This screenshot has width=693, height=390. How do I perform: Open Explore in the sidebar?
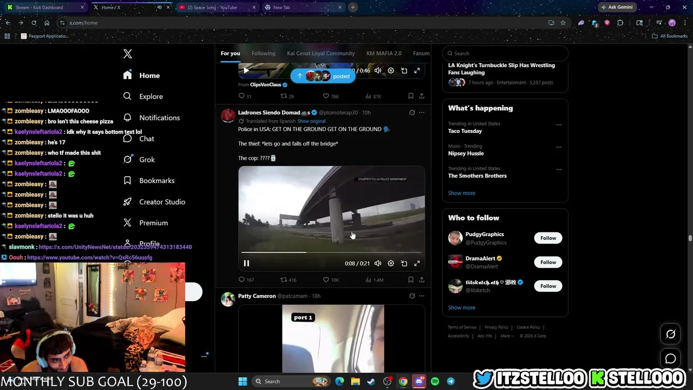click(143, 96)
